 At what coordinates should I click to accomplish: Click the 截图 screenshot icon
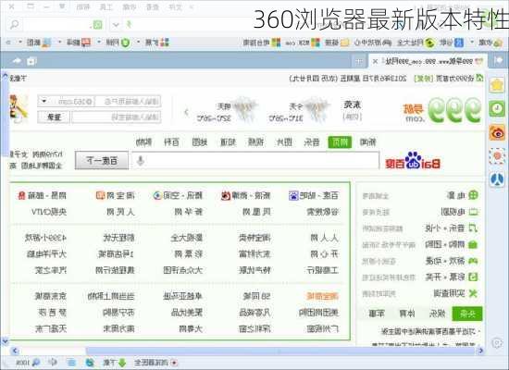[x=46, y=43]
